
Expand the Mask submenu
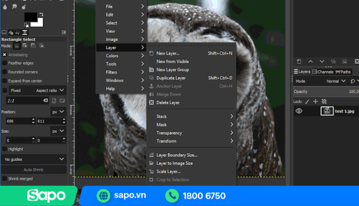[x=192, y=125]
